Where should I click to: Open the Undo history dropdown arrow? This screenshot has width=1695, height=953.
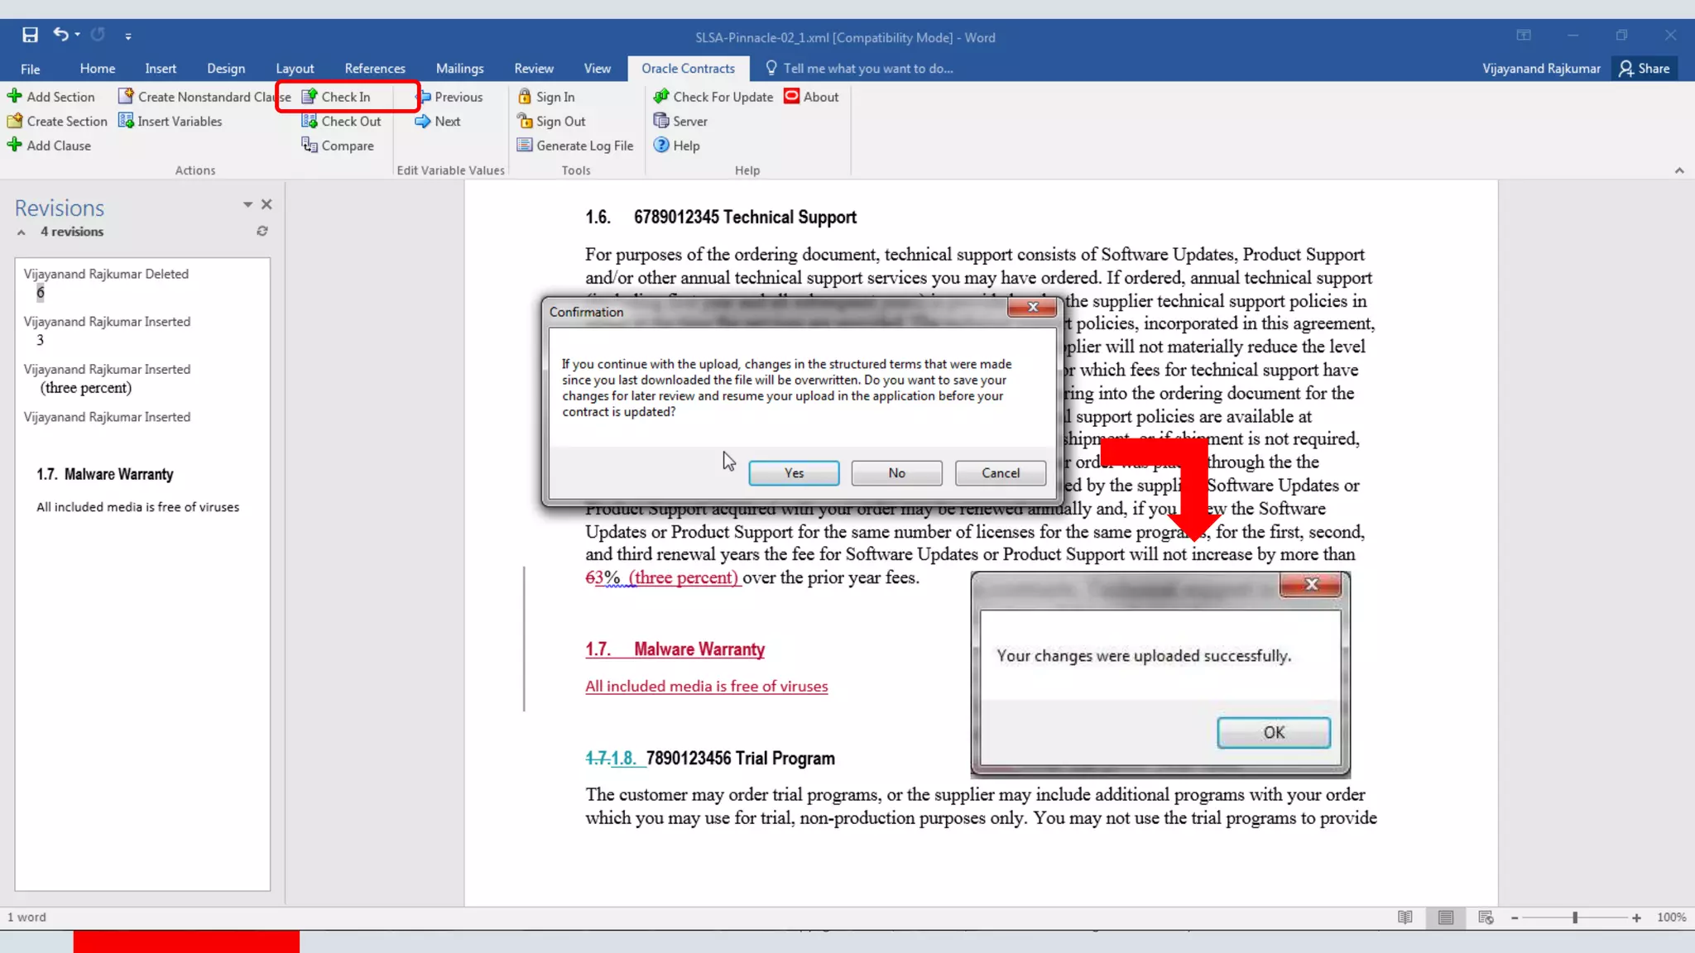click(x=77, y=35)
